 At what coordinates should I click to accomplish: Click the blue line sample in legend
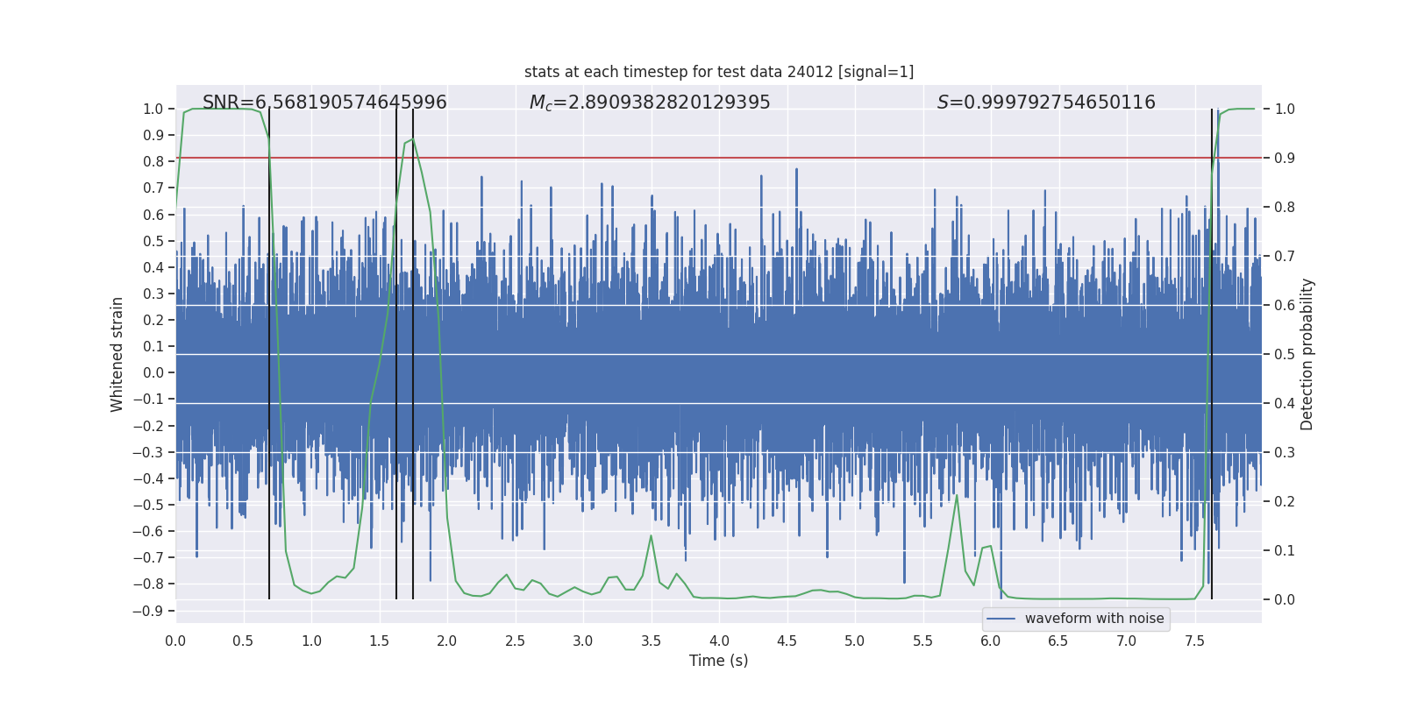[1001, 619]
